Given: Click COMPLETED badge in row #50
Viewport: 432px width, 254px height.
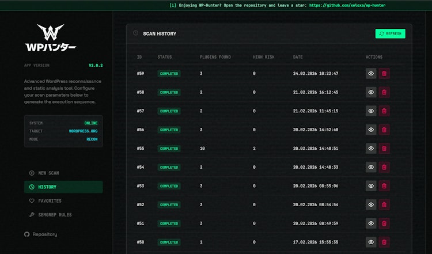Looking at the screenshot, I should [169, 242].
